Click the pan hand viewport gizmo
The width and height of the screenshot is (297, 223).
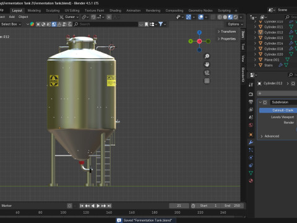(x=207, y=64)
